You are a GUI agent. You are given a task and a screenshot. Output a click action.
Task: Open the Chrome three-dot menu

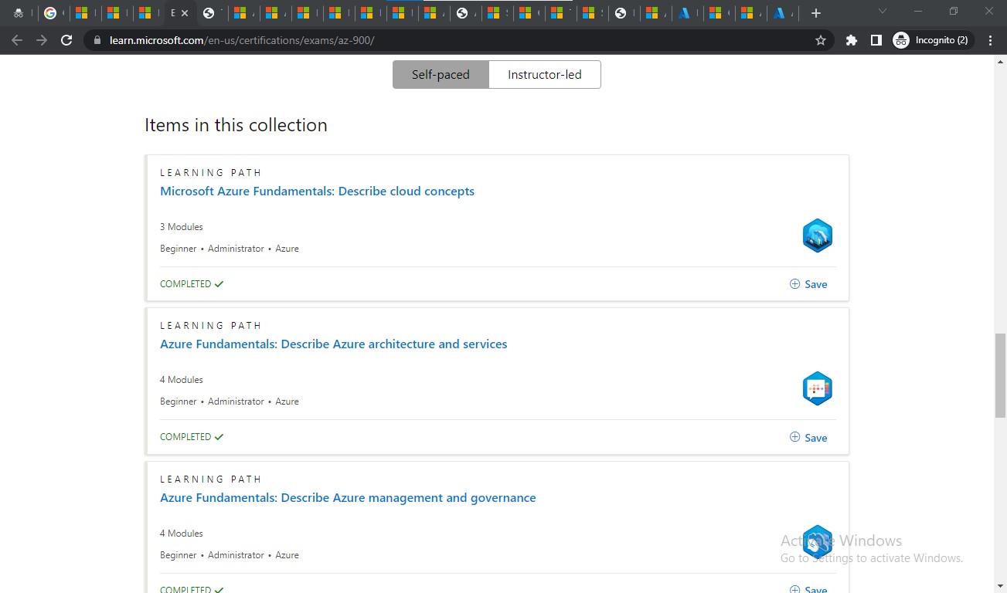[990, 39]
